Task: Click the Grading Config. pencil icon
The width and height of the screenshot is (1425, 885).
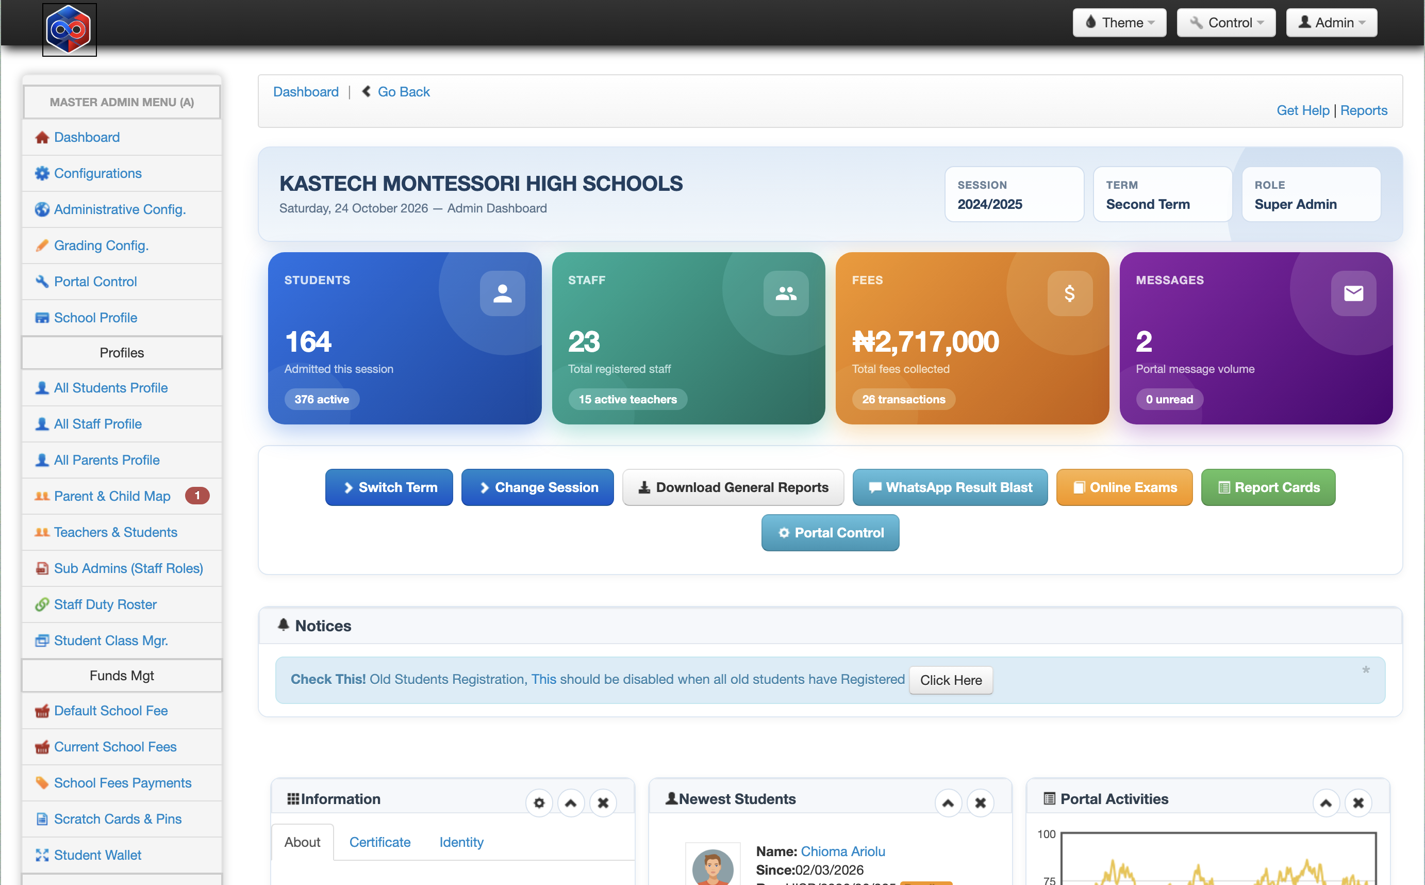Action: 42,246
